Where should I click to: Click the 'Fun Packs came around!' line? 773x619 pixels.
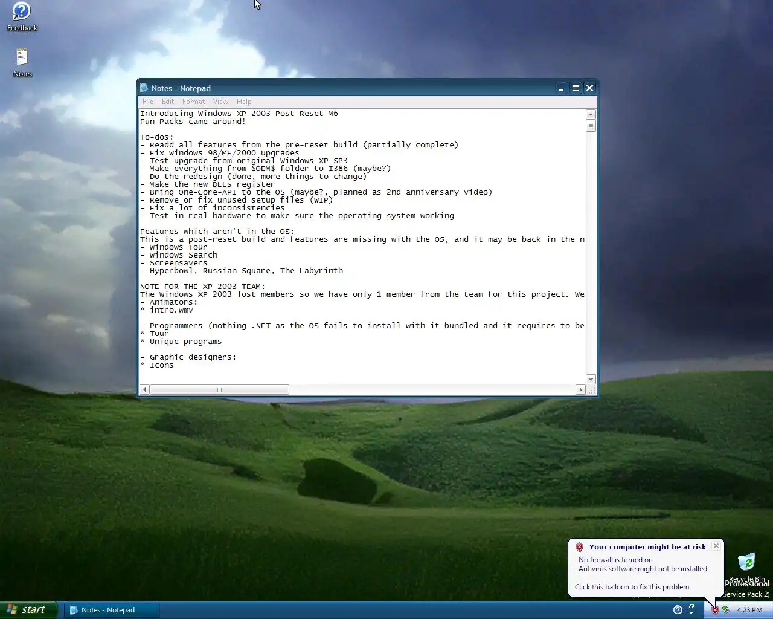193,122
